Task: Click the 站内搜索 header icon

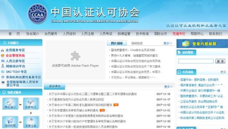Action: pos(179,52)
